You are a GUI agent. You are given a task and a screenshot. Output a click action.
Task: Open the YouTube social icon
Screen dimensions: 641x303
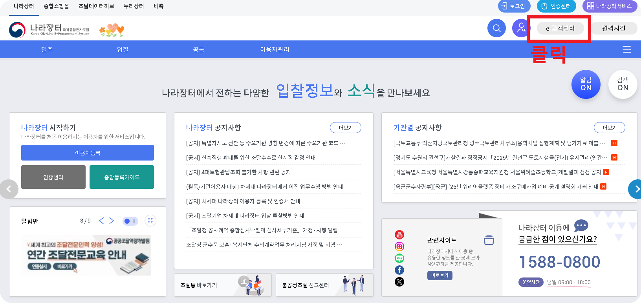[399, 235]
